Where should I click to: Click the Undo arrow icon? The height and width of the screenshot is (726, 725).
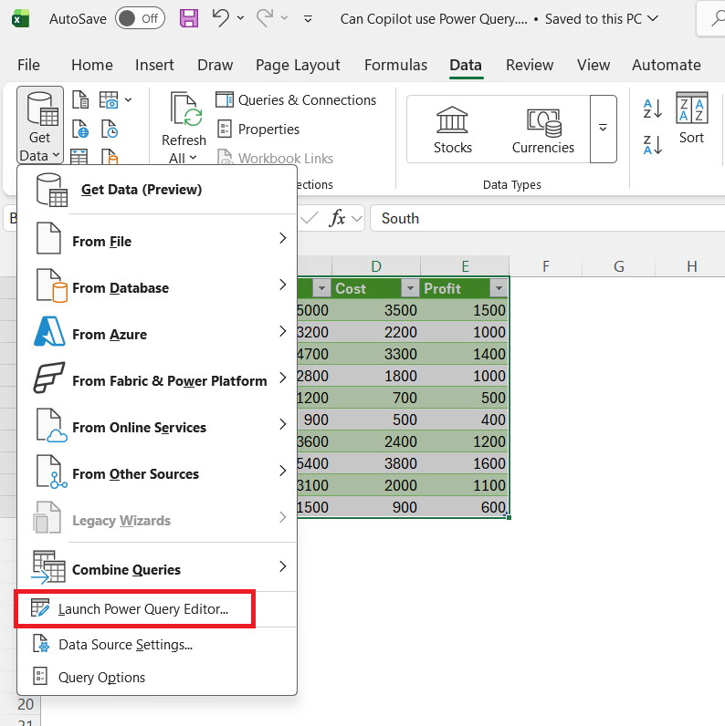(x=221, y=18)
